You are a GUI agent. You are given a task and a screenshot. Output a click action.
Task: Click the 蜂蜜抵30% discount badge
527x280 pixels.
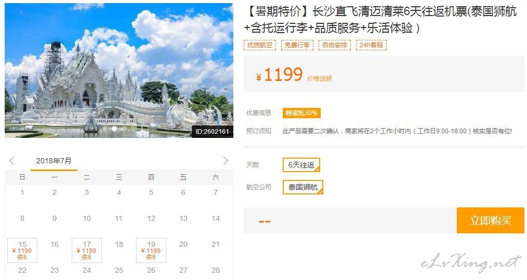pos(301,113)
